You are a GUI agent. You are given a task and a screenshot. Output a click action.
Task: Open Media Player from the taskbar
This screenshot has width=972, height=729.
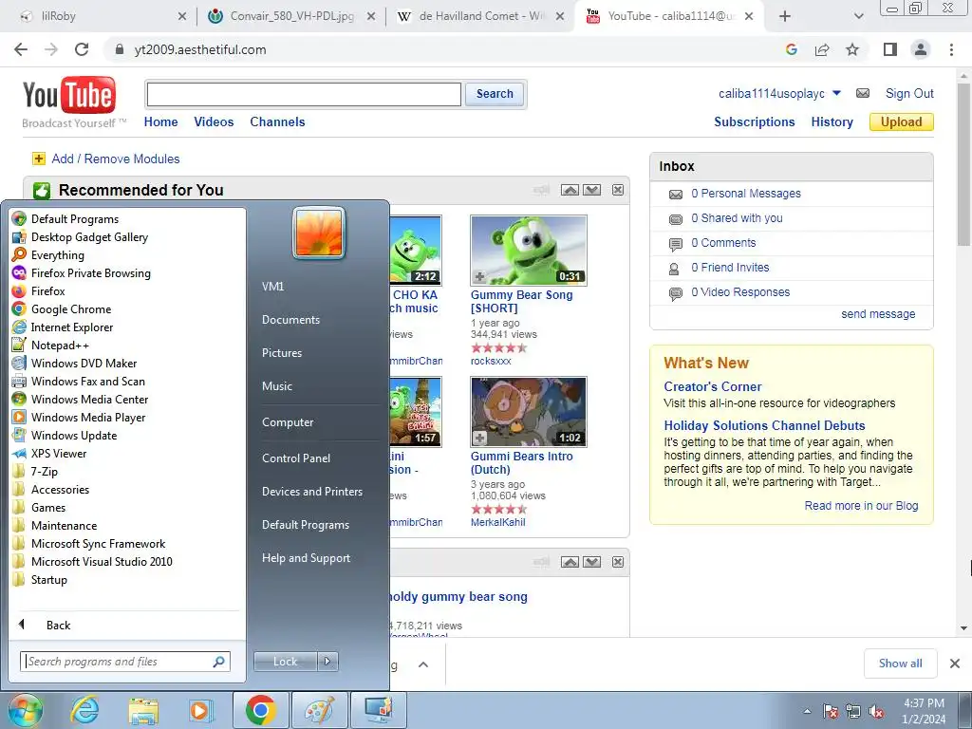pos(201,710)
